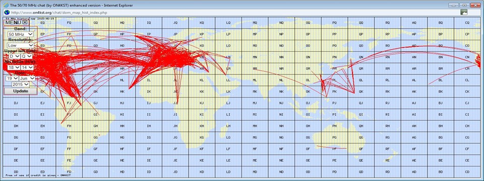Close the Internet Explorer window
The image size is (484, 181).
click(x=475, y=5)
